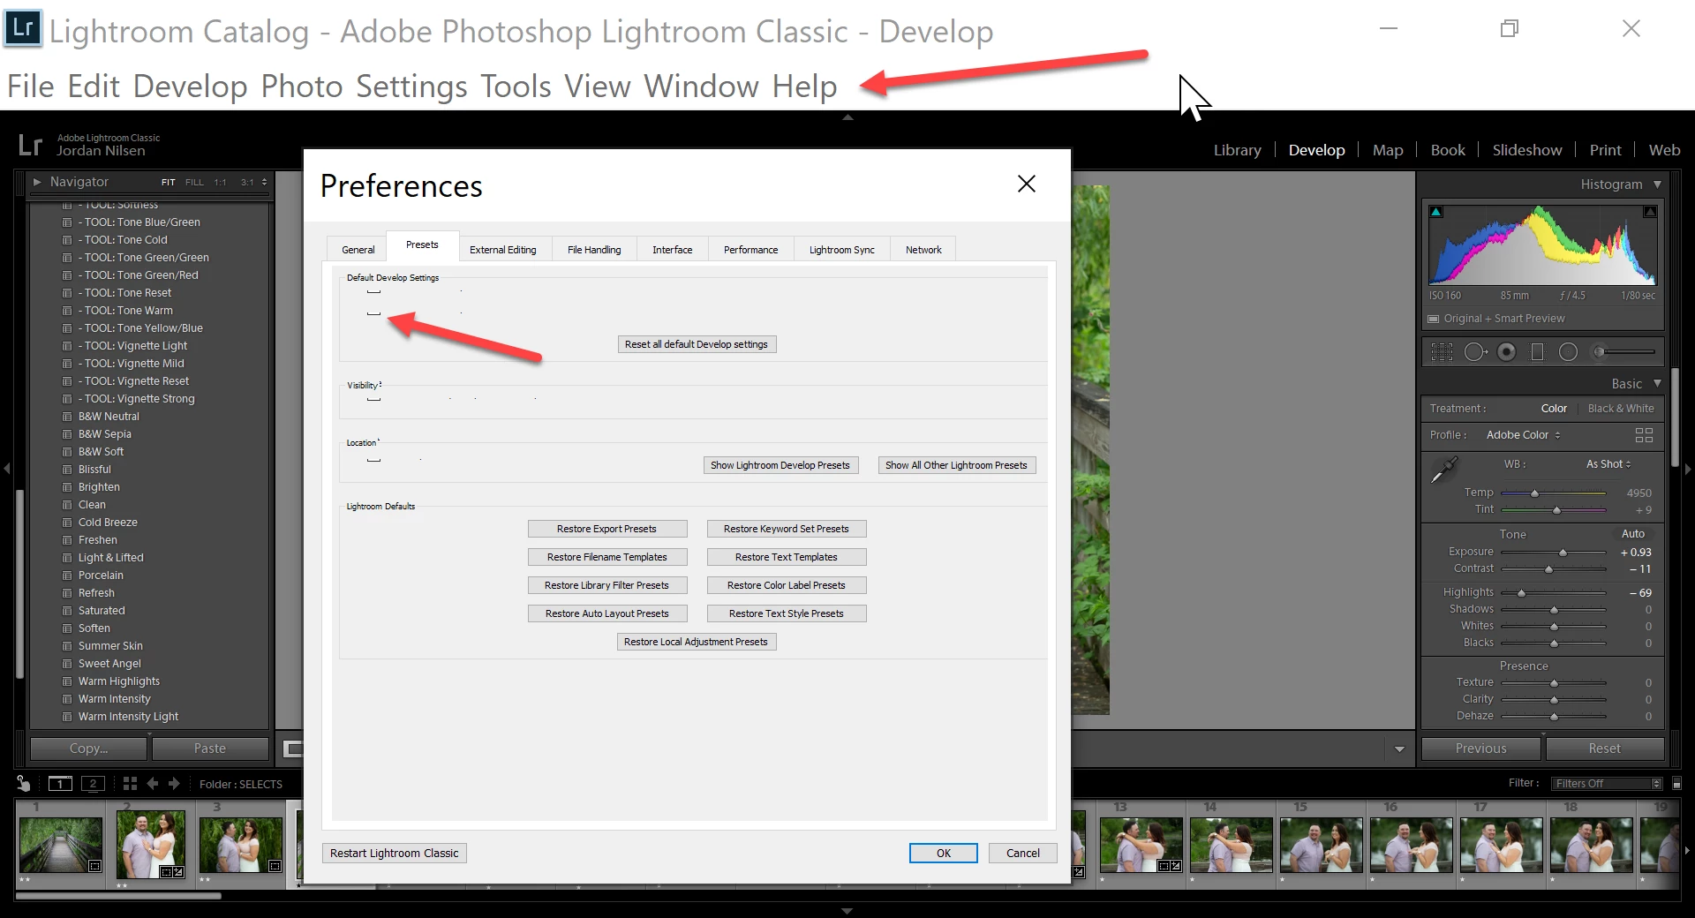Collapse the left panel group arrow
The width and height of the screenshot is (1695, 918).
(6, 469)
